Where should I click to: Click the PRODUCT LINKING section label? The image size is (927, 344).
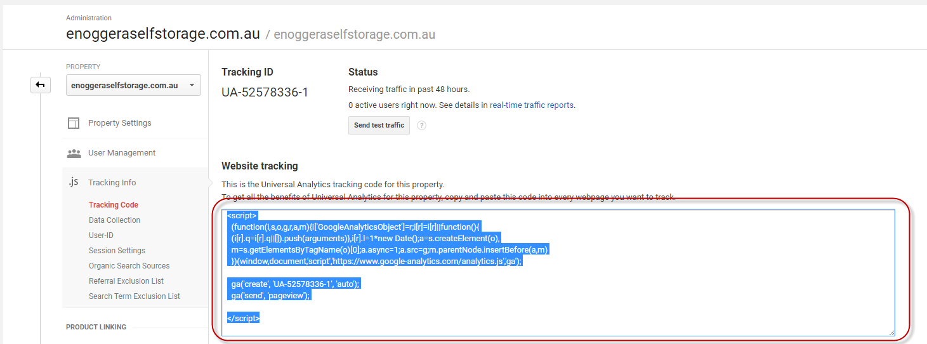coord(96,327)
